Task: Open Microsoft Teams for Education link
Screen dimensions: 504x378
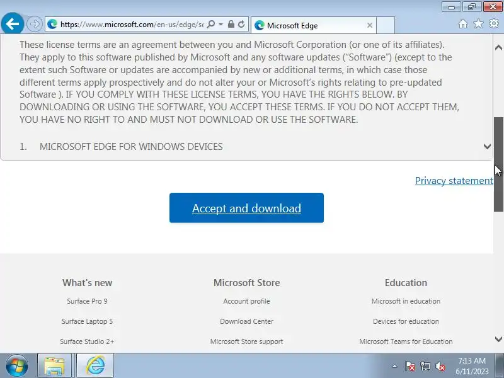Action: (406, 341)
